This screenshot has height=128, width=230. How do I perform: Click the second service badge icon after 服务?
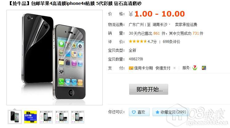204,68
